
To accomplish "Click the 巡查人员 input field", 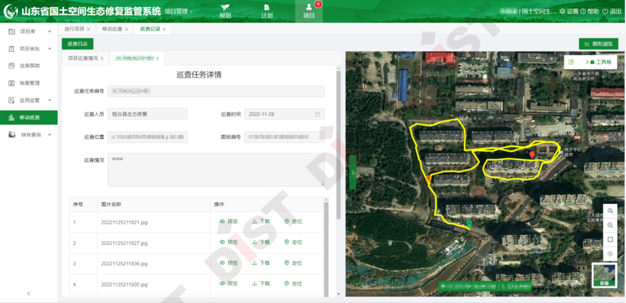I will 147,114.
